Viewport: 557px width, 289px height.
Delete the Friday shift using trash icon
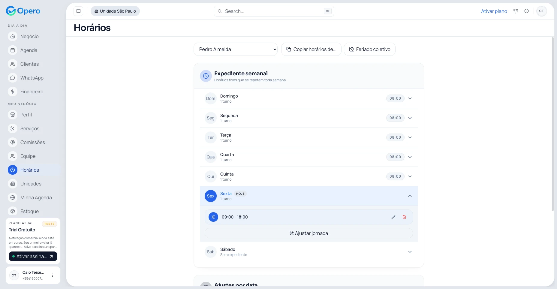pyautogui.click(x=404, y=217)
